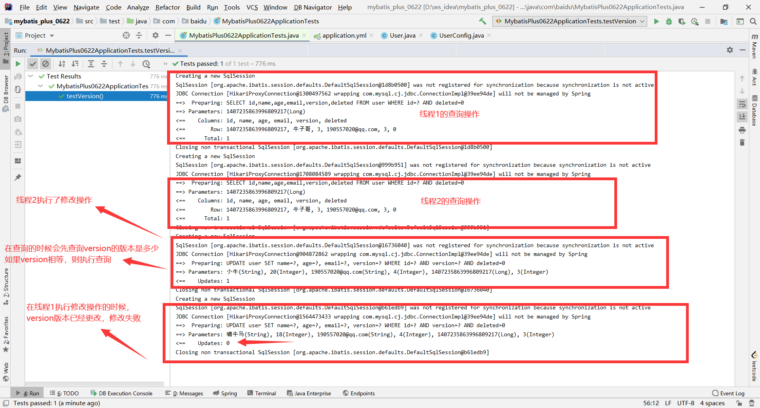The width and height of the screenshot is (760, 408).
Task: Open DB Execution Console tool window
Action: pyautogui.click(x=122, y=393)
